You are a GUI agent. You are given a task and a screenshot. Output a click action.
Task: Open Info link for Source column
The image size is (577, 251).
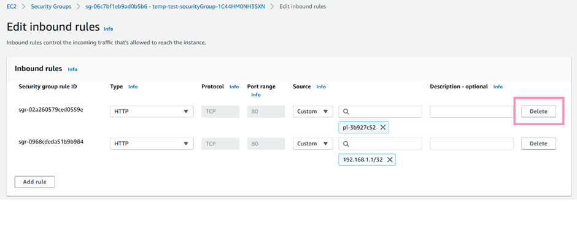tap(321, 87)
